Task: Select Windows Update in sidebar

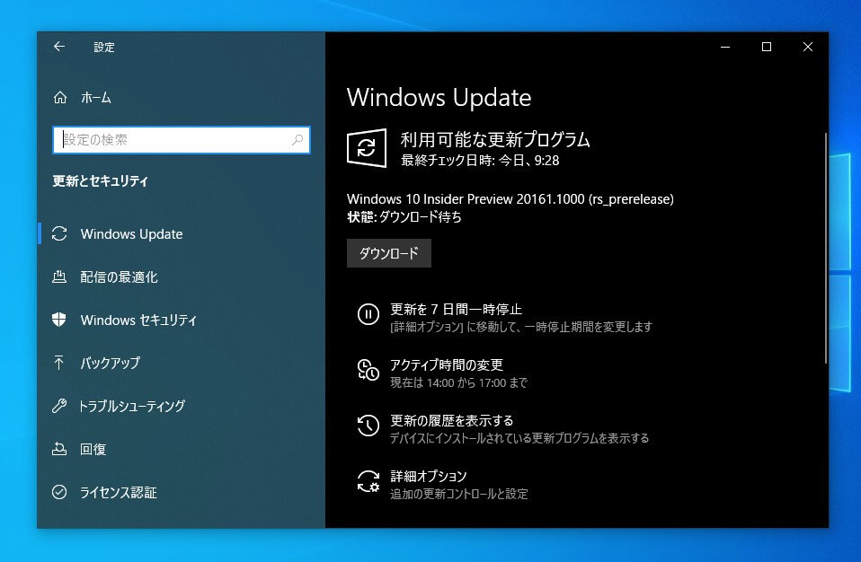Action: pyautogui.click(x=131, y=234)
